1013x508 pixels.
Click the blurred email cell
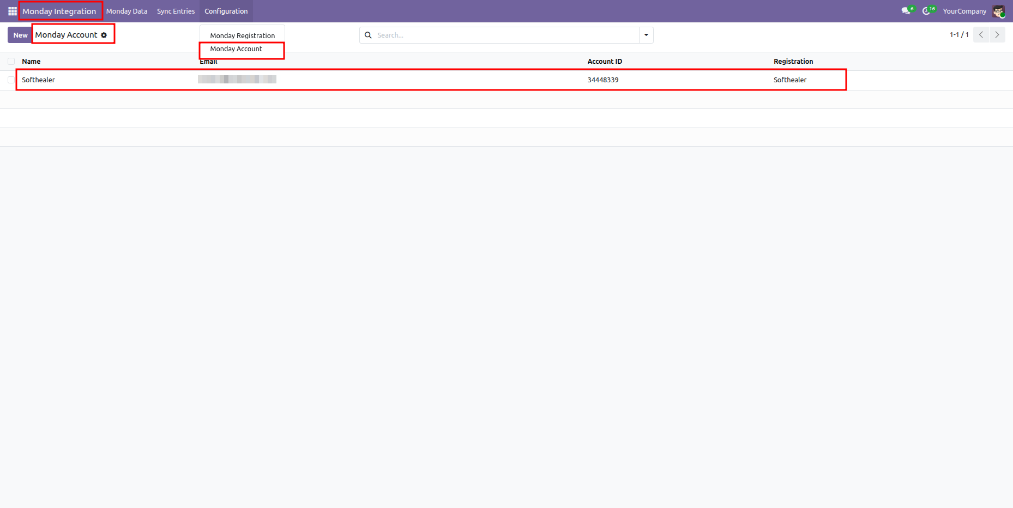coord(237,80)
